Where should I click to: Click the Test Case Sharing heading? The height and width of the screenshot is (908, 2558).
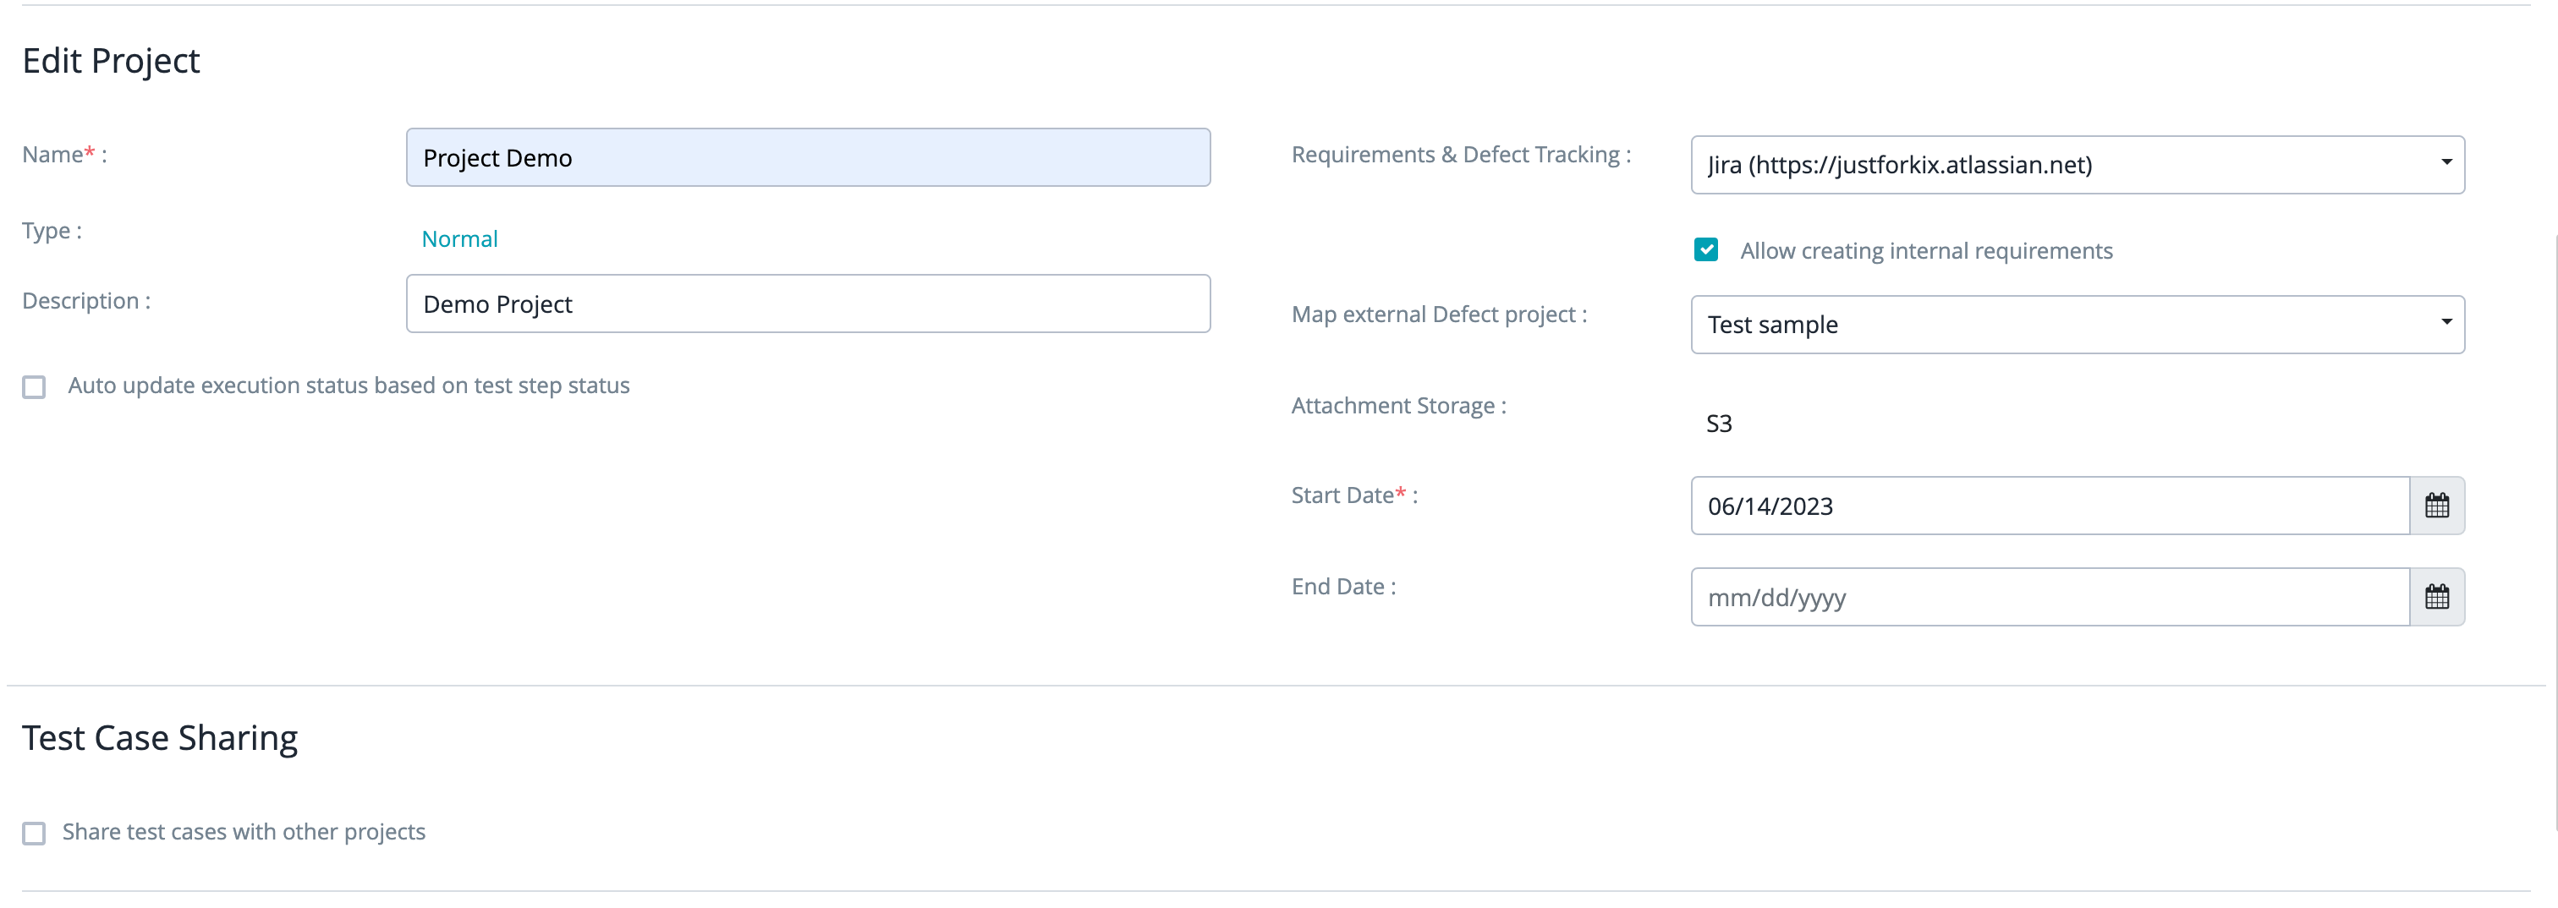coord(160,738)
